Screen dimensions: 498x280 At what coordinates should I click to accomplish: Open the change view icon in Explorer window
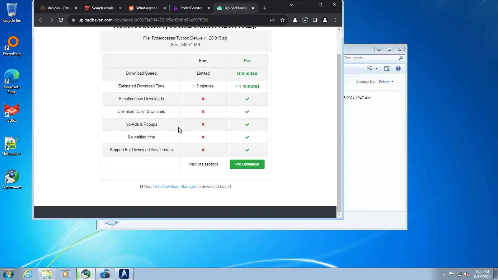[369, 68]
